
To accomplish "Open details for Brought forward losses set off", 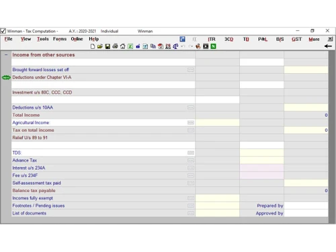I will [x=191, y=70].
